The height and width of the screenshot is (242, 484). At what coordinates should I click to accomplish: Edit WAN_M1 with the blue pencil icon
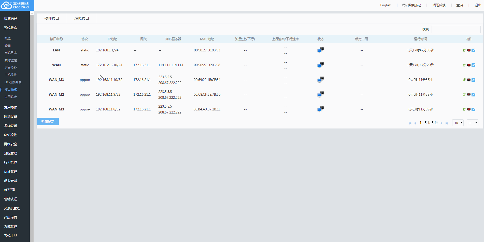(x=474, y=80)
